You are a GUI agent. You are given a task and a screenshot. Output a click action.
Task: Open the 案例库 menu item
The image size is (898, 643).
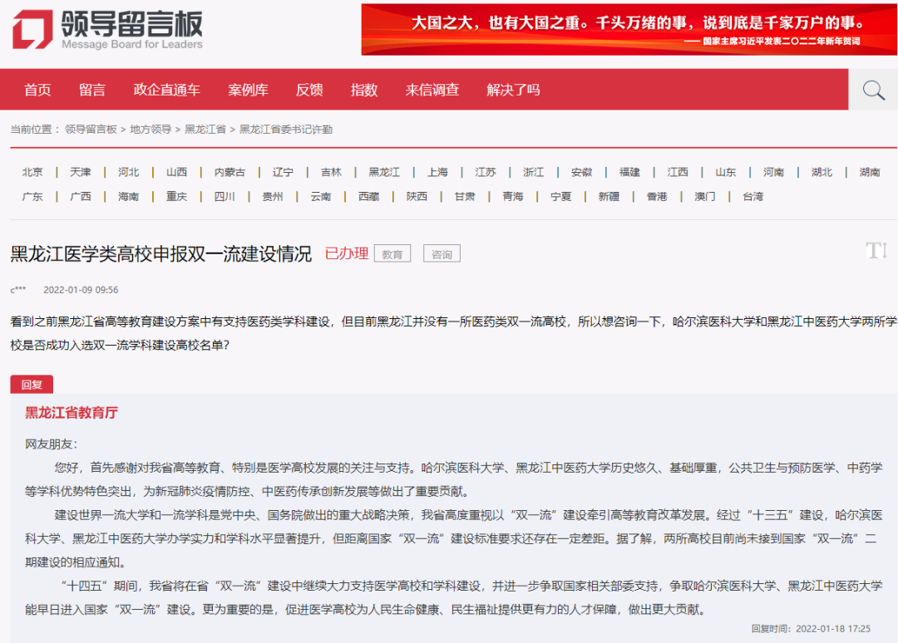pyautogui.click(x=248, y=90)
